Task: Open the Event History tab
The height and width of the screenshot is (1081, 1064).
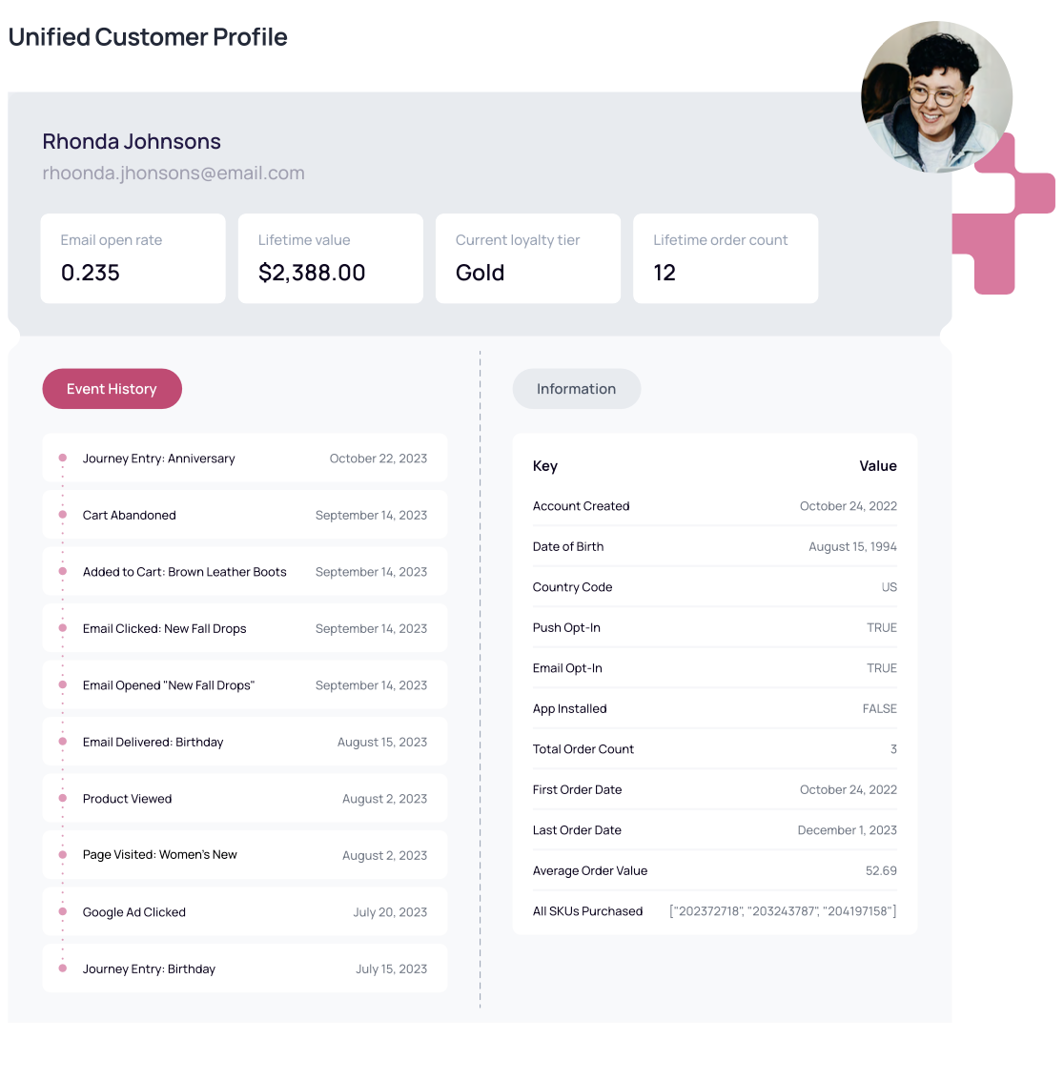Action: pyautogui.click(x=112, y=389)
